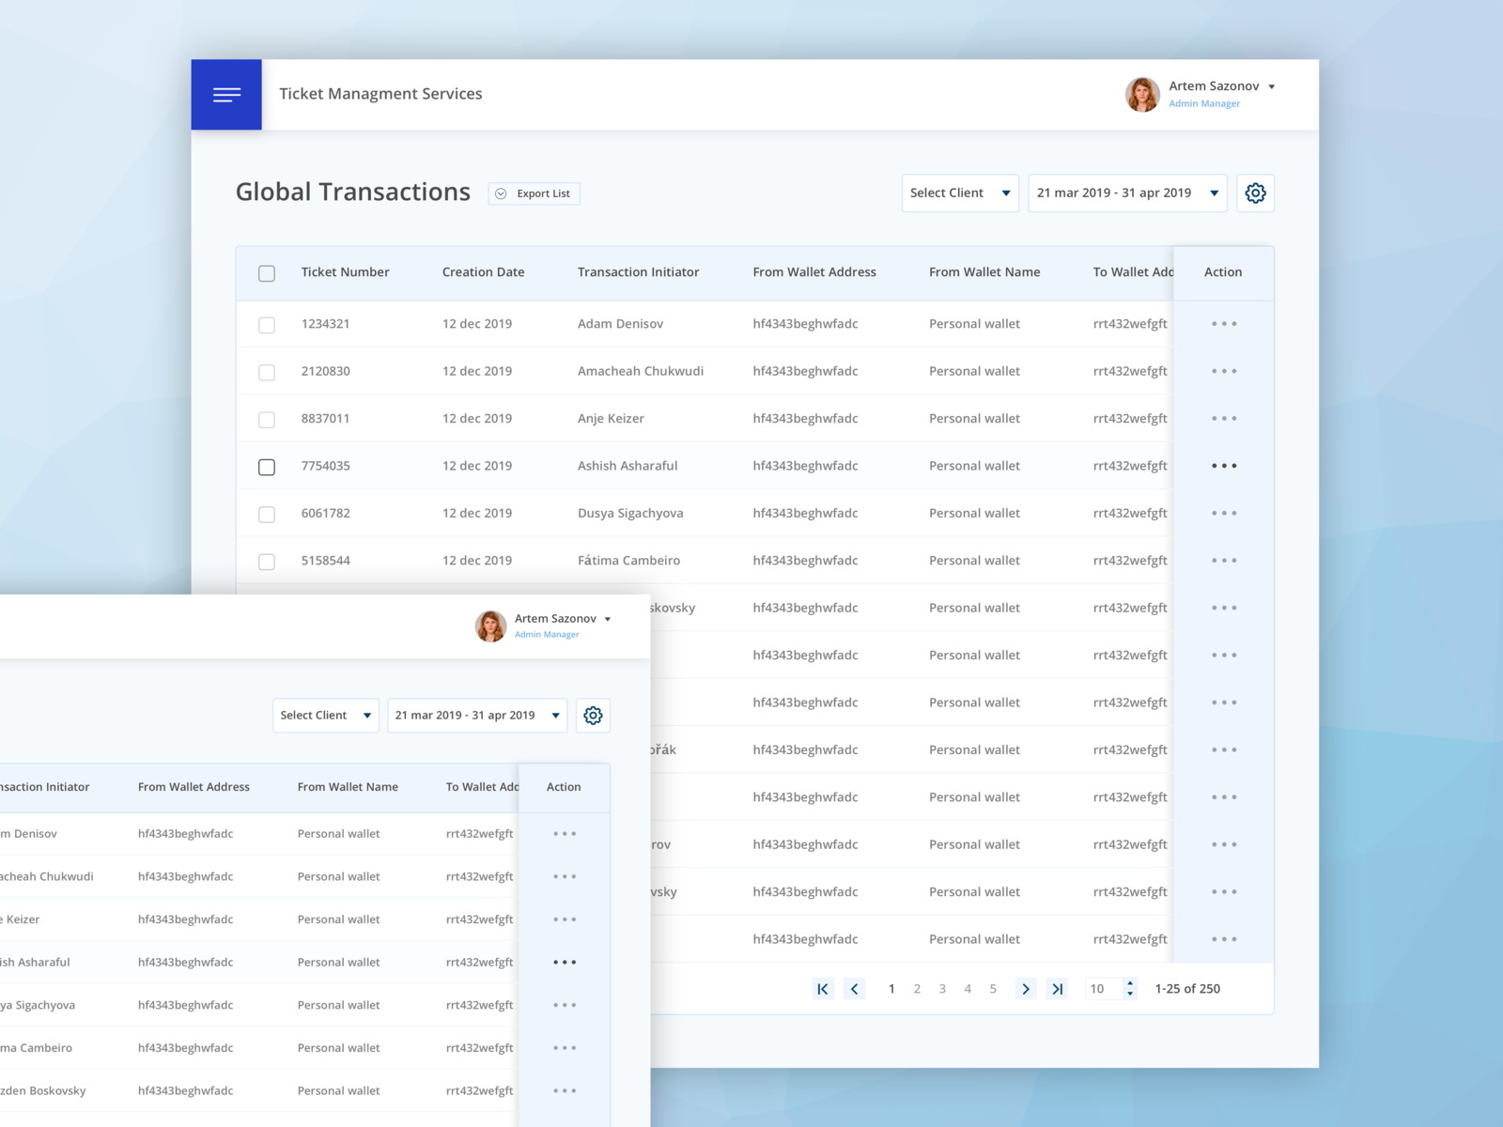Jump to the last page with the skip-forward icon

[x=1058, y=988]
